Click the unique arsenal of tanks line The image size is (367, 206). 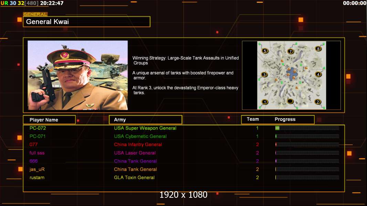coord(183,75)
